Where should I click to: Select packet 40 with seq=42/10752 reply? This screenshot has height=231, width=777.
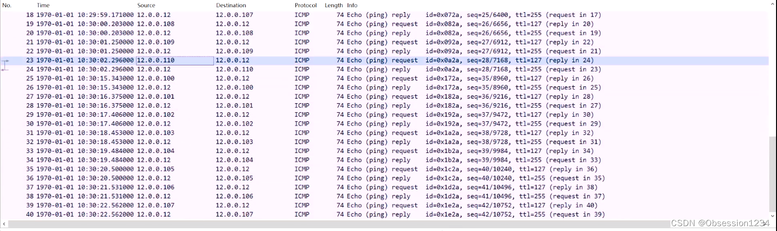[384, 215]
